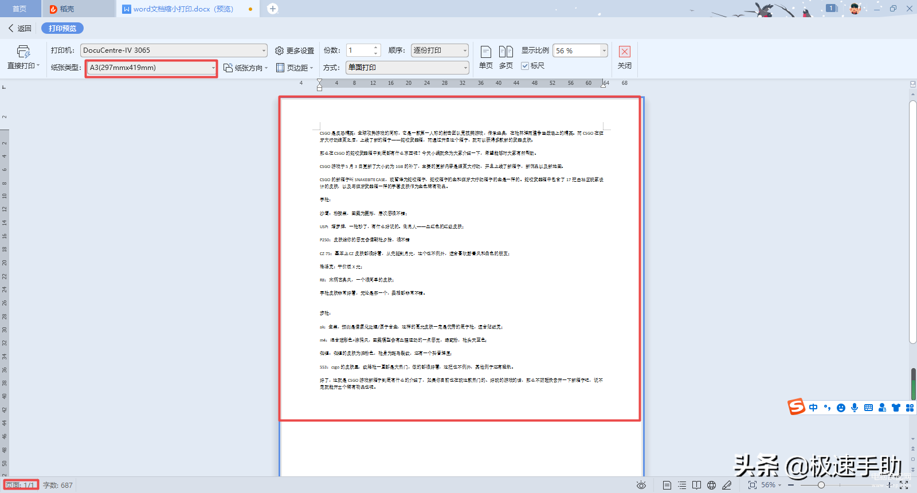Viewport: 917px width, 493px height.
Task: Click Sogou user account icon
Action: 882,408
